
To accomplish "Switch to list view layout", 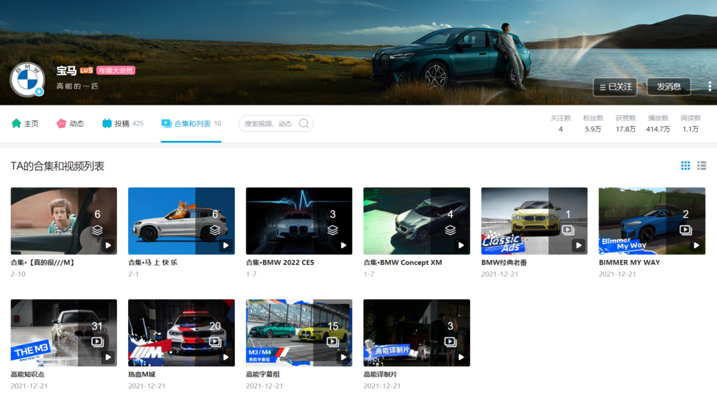I will pos(702,165).
